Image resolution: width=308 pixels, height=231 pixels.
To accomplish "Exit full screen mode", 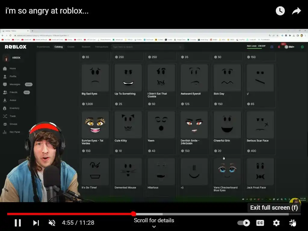I will pyautogui.click(x=292, y=223).
